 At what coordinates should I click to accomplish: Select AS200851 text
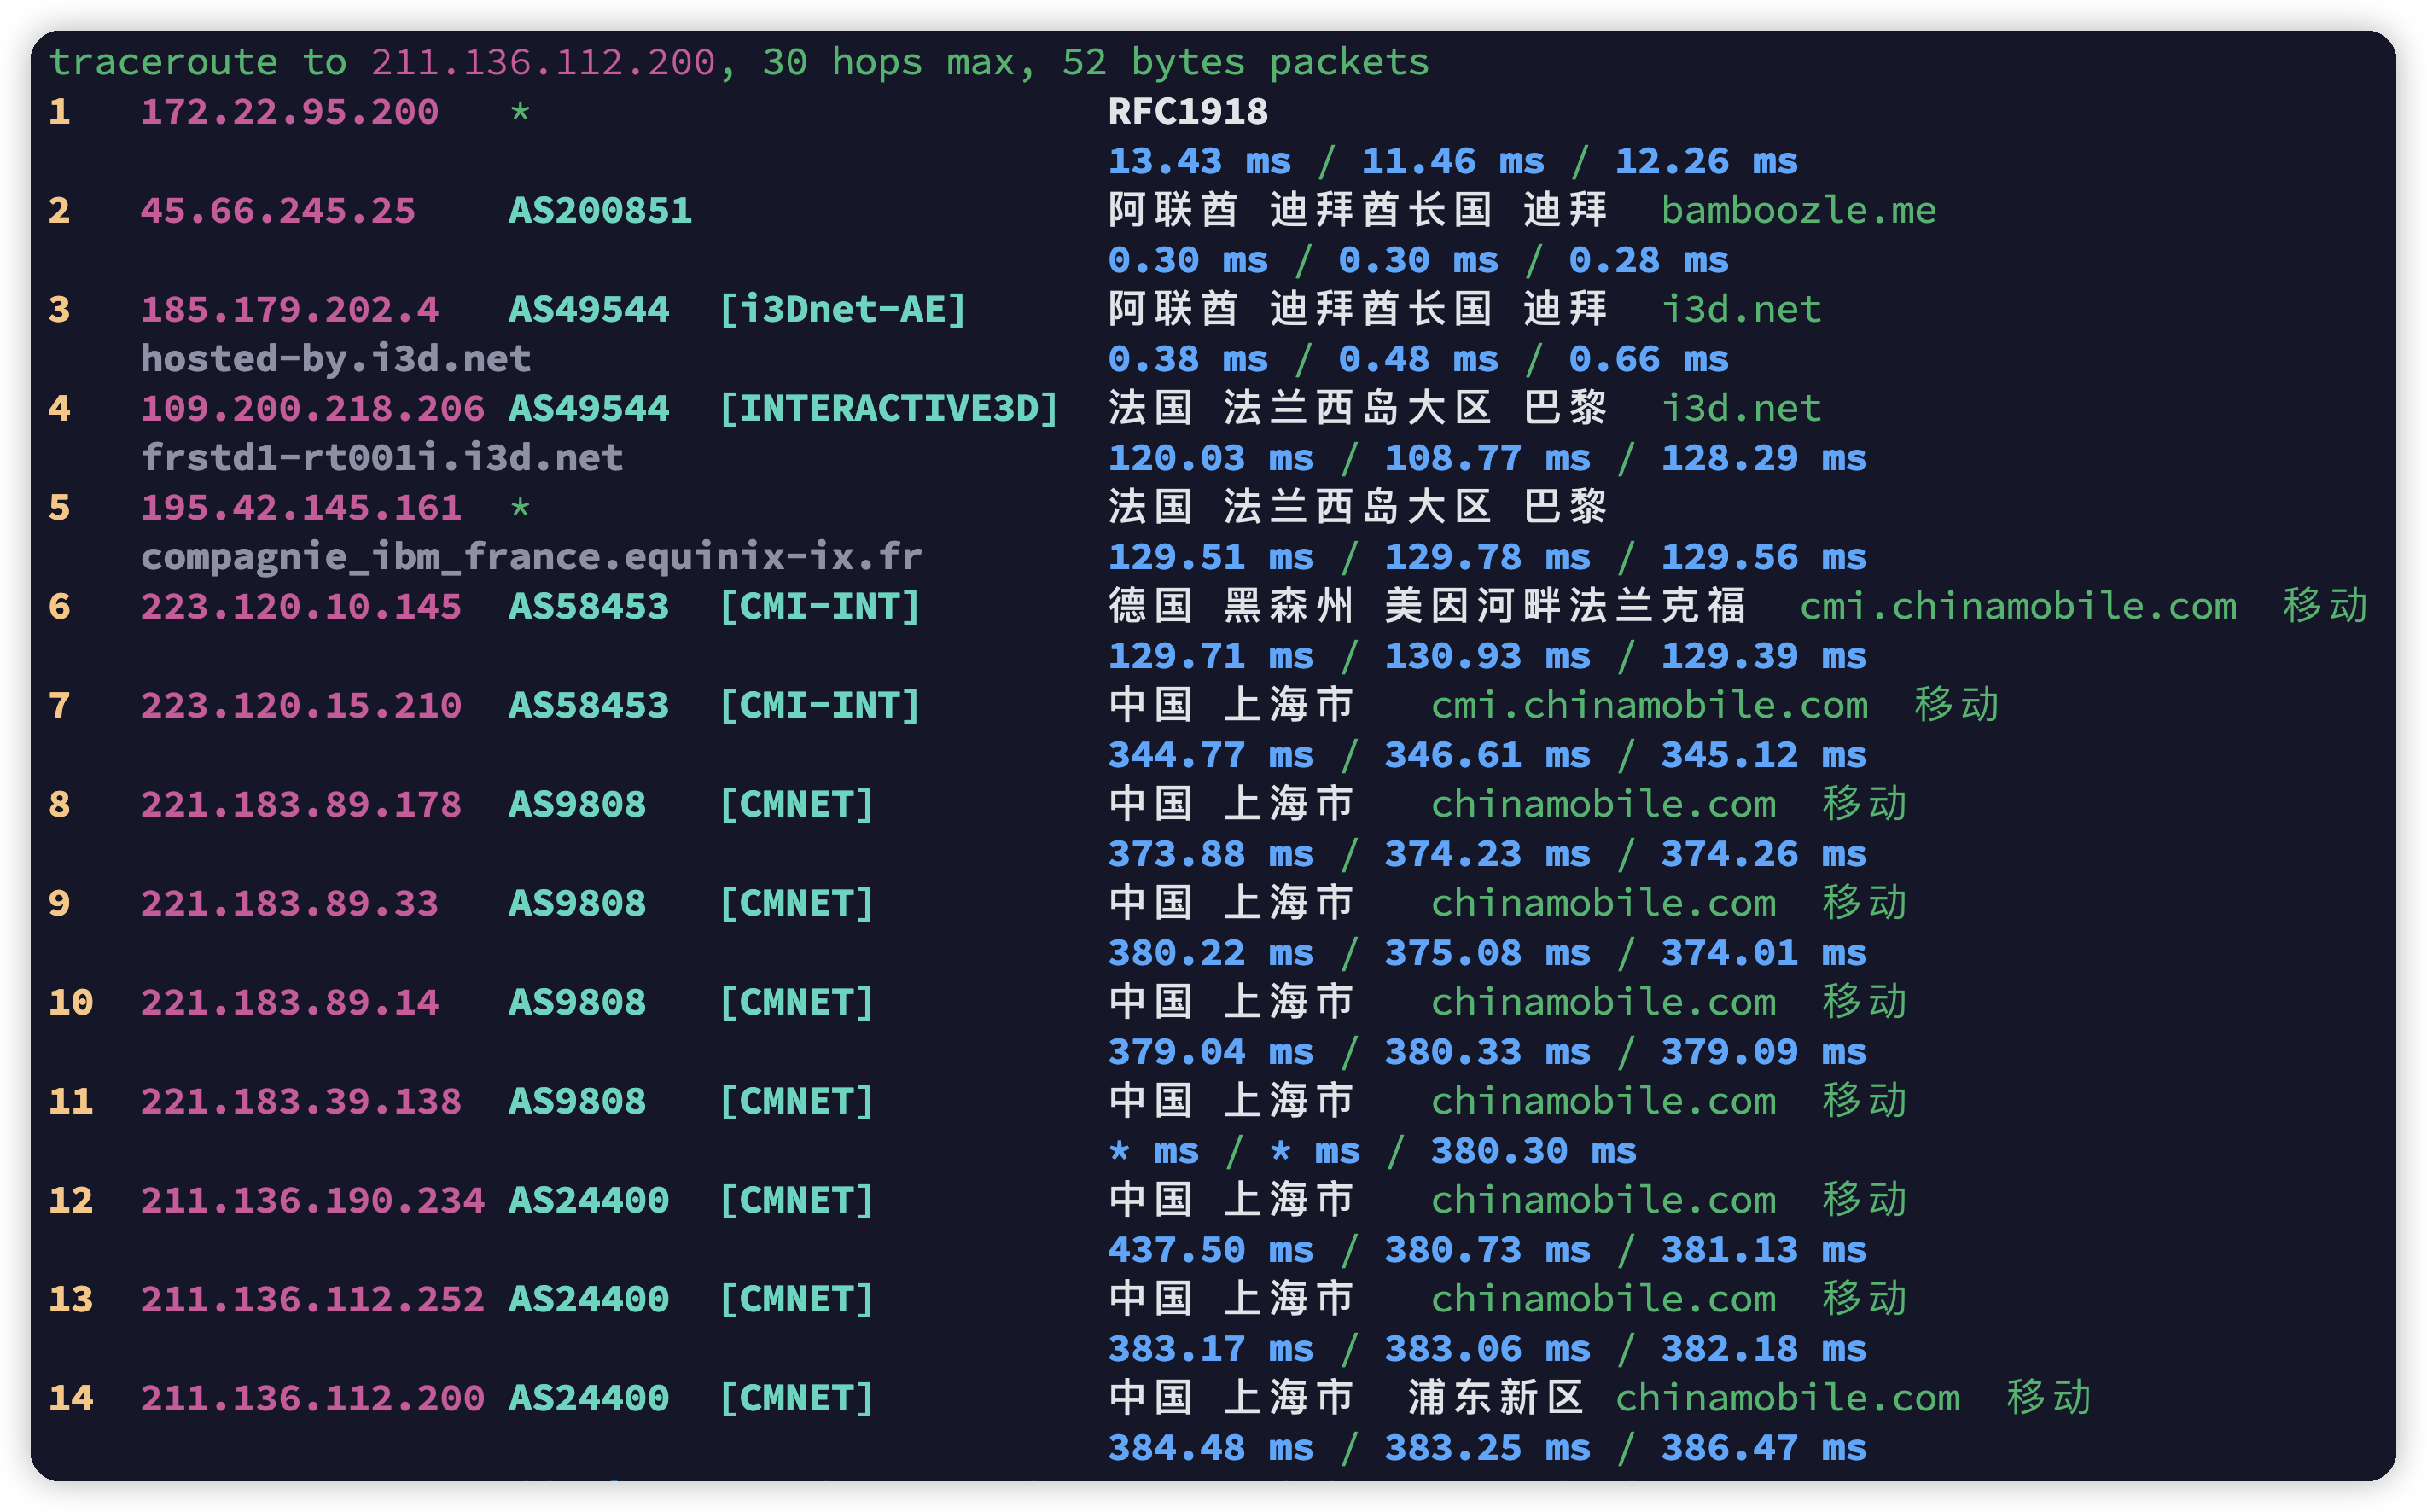[600, 210]
